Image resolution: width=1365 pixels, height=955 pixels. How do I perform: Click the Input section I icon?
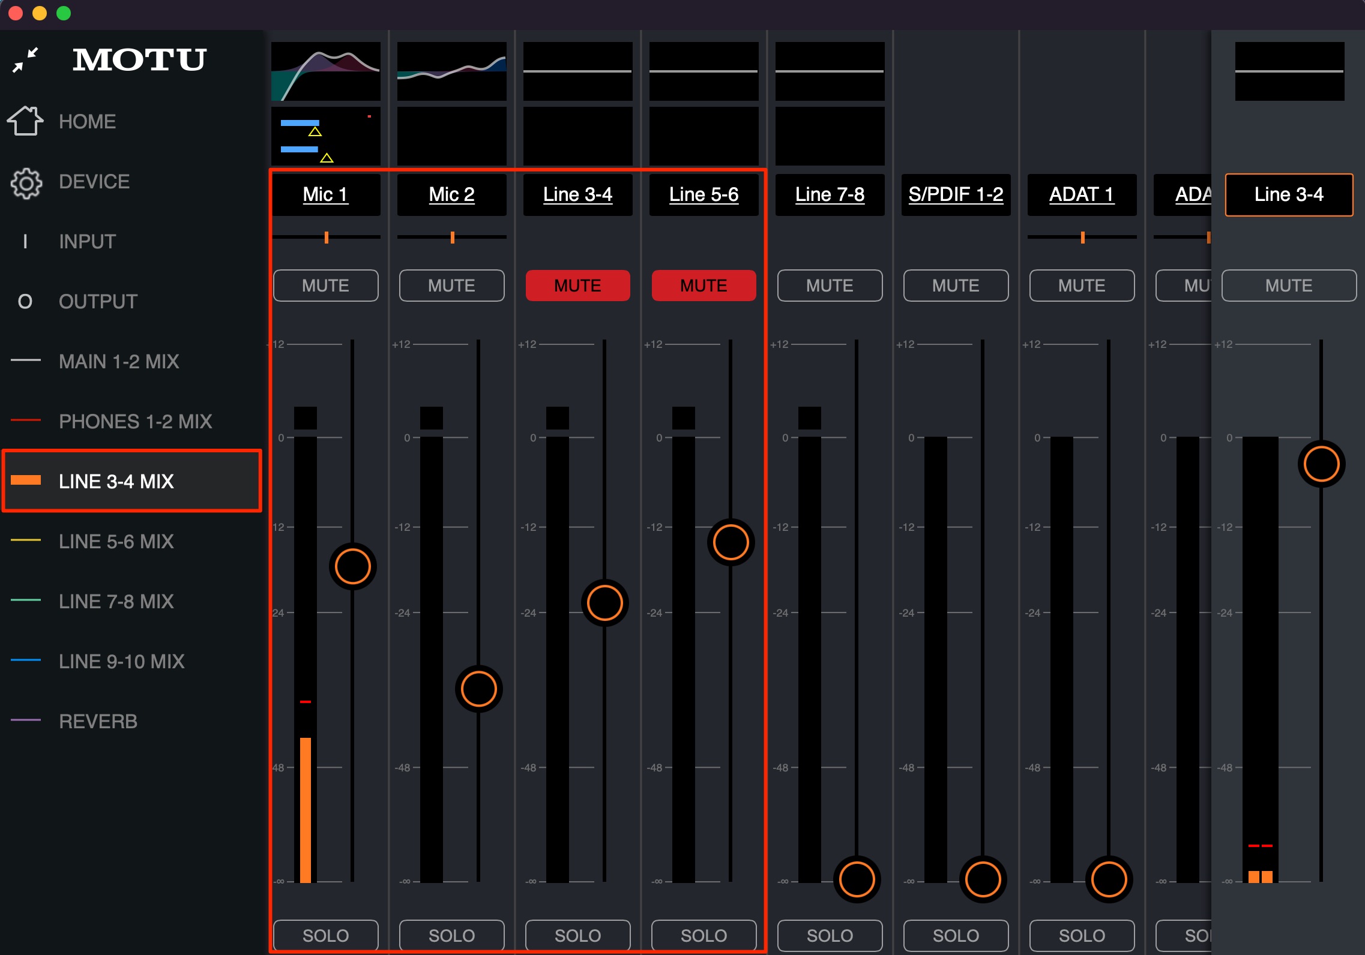25,241
